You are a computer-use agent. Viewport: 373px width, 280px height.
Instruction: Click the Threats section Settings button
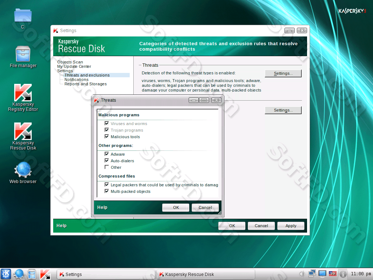[x=283, y=73]
